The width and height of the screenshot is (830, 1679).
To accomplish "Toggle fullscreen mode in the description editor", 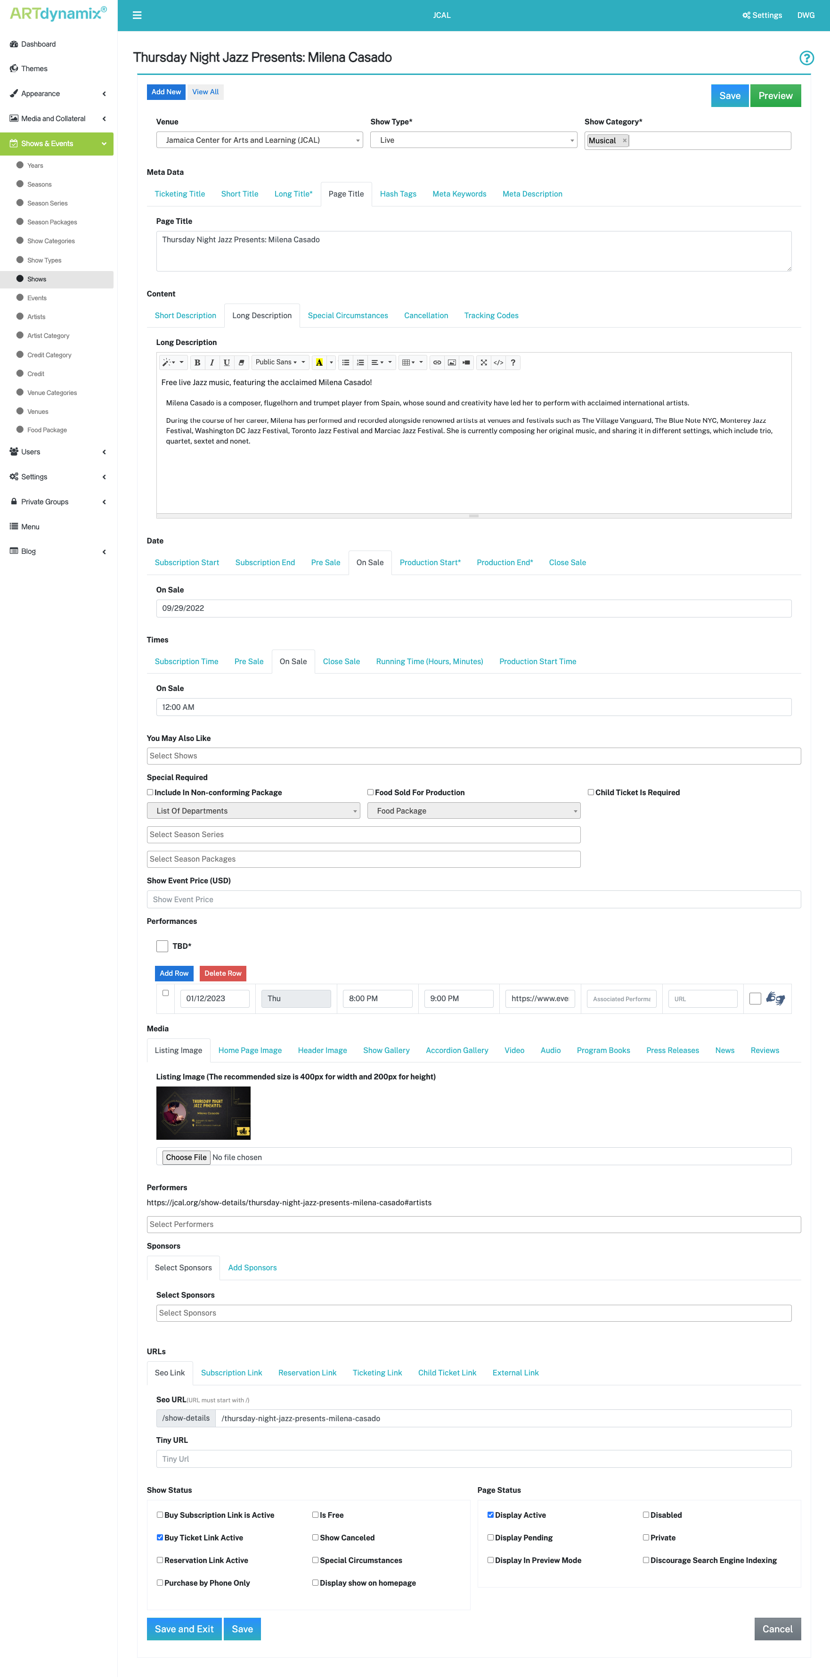I will click(484, 362).
